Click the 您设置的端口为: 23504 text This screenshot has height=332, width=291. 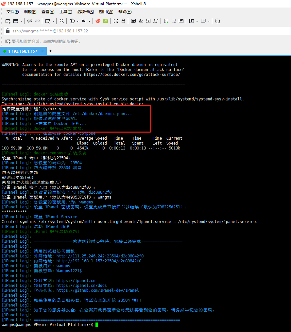tap(58, 163)
